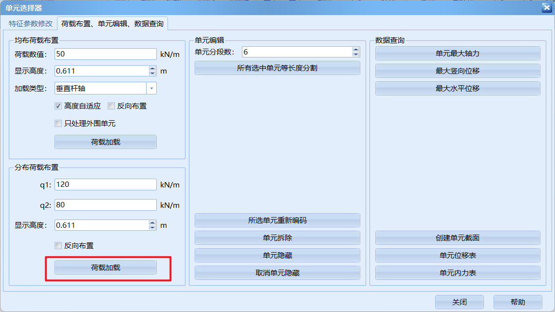This screenshot has width=555, height=312.
Task: Decrease 均布荷载 显示高度 with down arrow
Action: [152, 73]
